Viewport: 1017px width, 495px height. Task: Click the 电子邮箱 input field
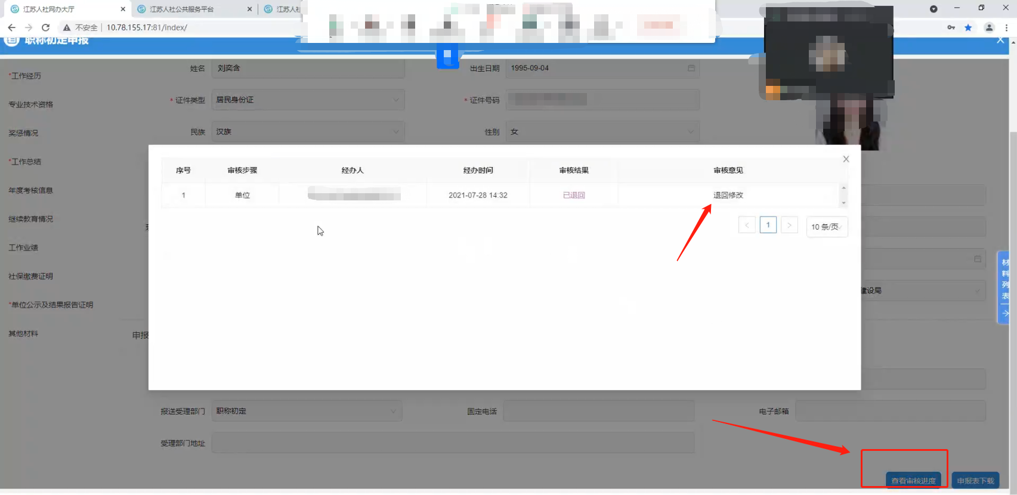[x=890, y=411]
